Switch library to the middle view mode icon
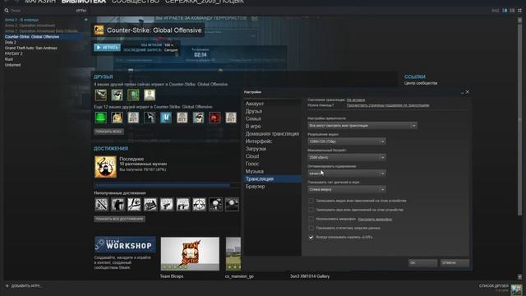This screenshot has width=526, height=296. (512, 11)
